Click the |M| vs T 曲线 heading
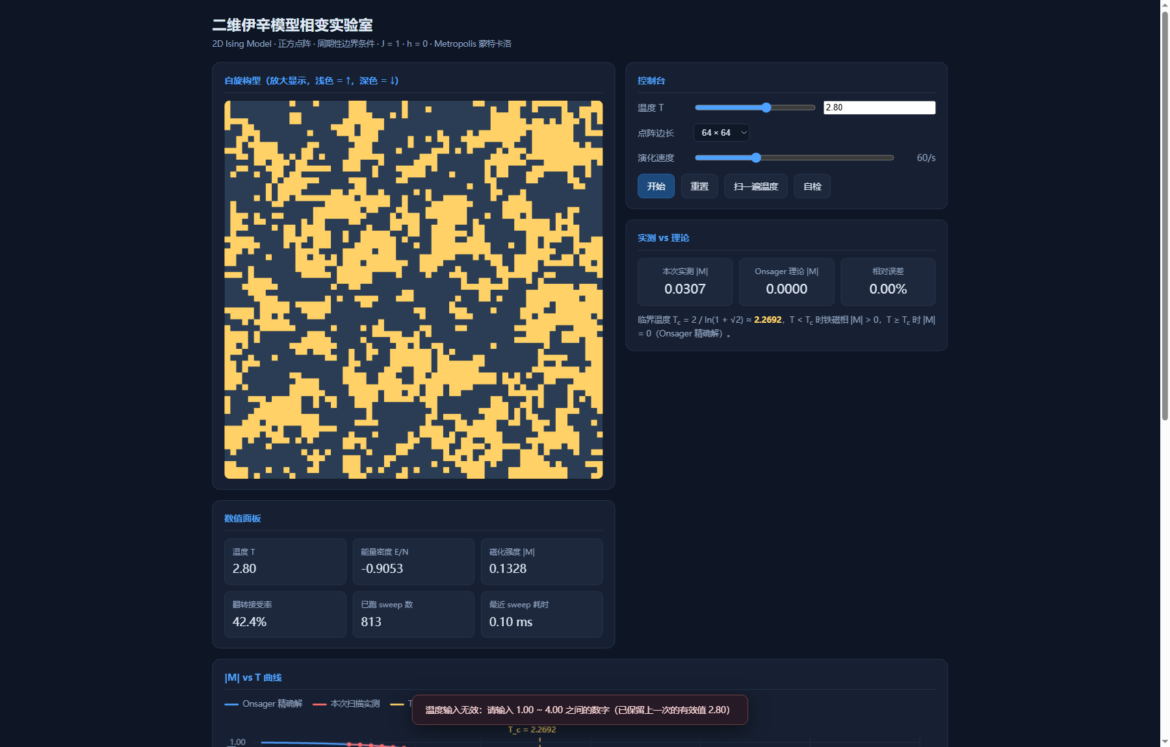 253,677
